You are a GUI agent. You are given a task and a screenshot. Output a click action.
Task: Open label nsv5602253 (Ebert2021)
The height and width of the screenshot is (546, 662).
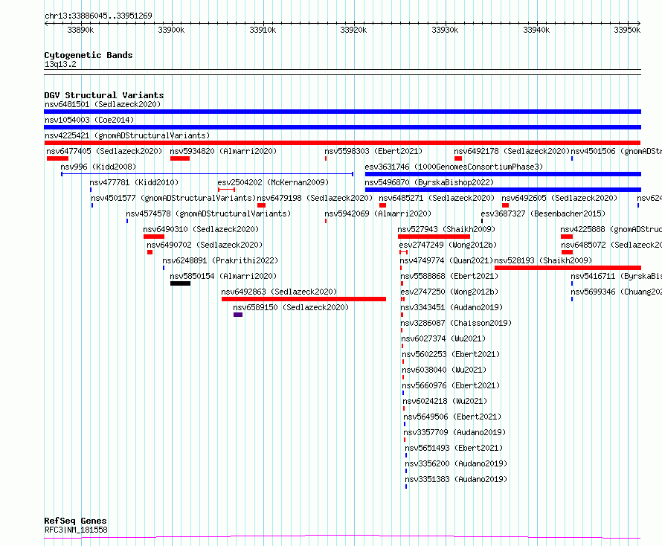click(x=451, y=354)
